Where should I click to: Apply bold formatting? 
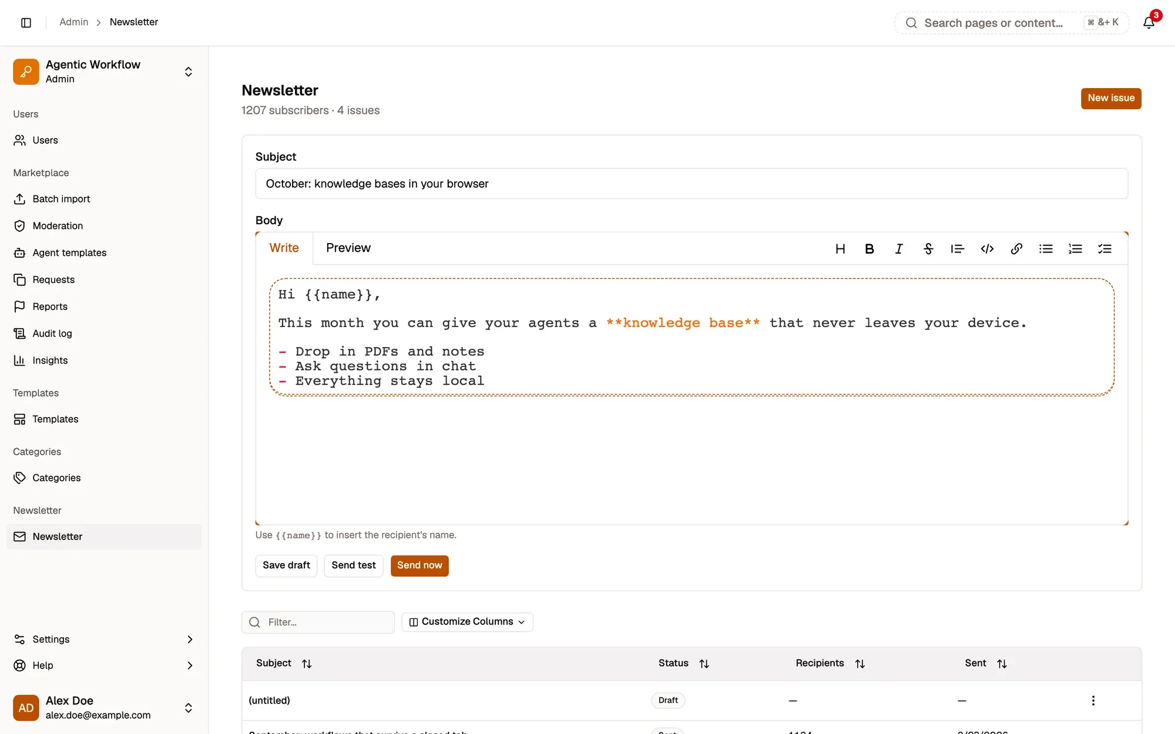[x=869, y=249]
